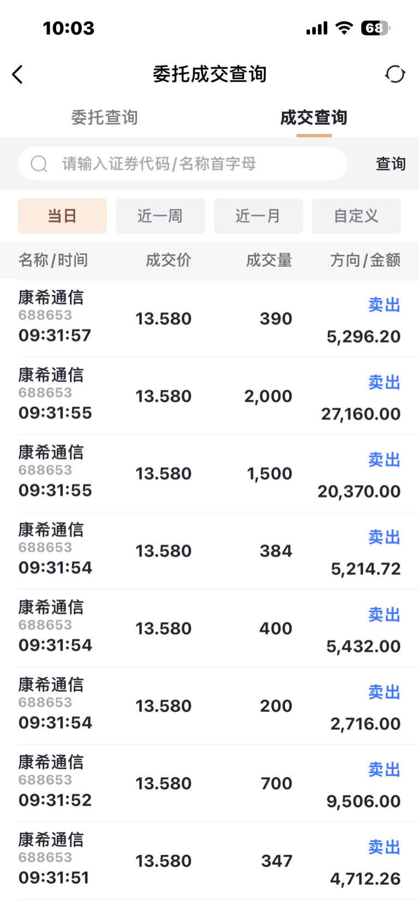Switch to the 委托查询 tab

(104, 118)
